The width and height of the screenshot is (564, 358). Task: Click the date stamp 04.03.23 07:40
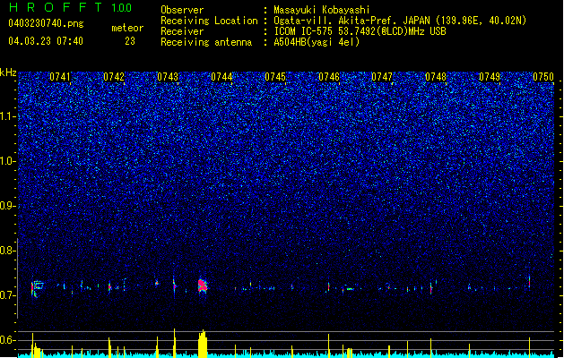[x=46, y=41]
